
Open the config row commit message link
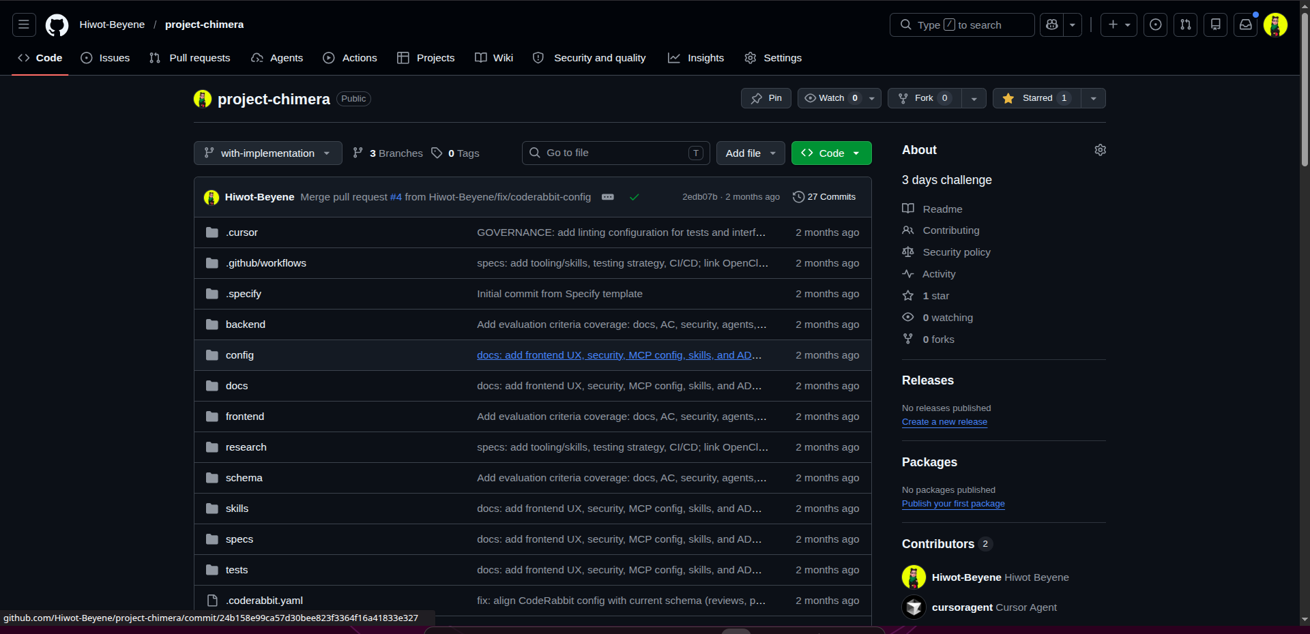pos(619,355)
